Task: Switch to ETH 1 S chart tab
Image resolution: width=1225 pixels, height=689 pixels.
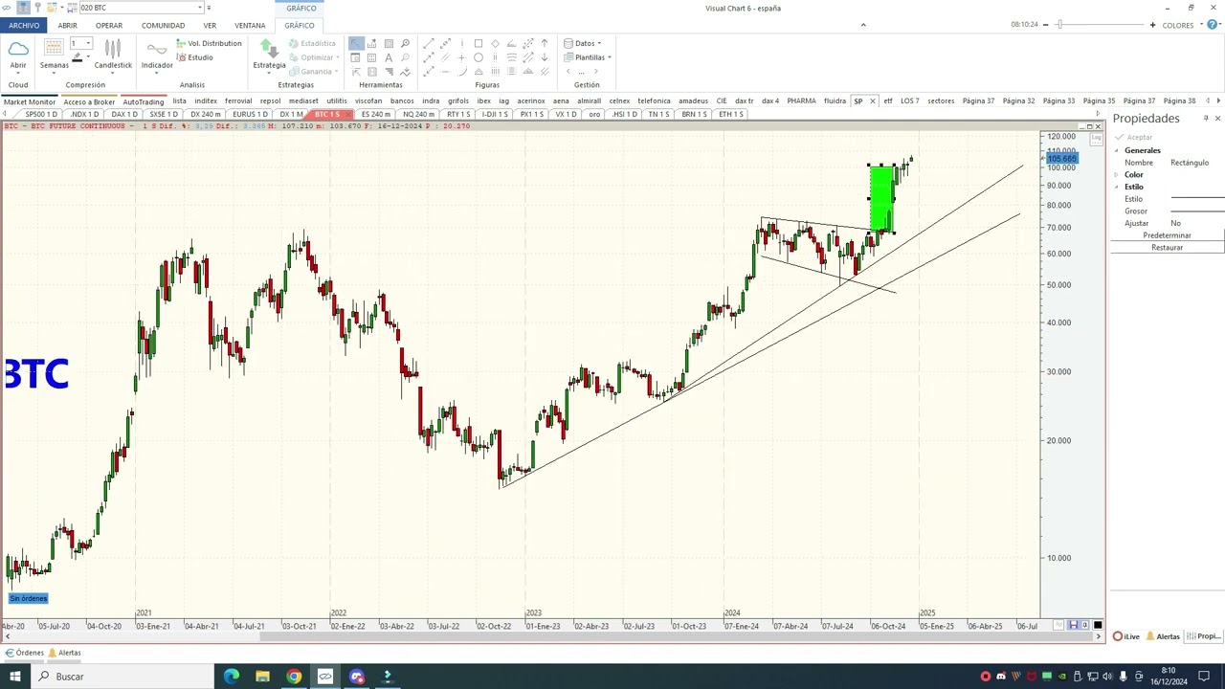Action: (x=730, y=114)
